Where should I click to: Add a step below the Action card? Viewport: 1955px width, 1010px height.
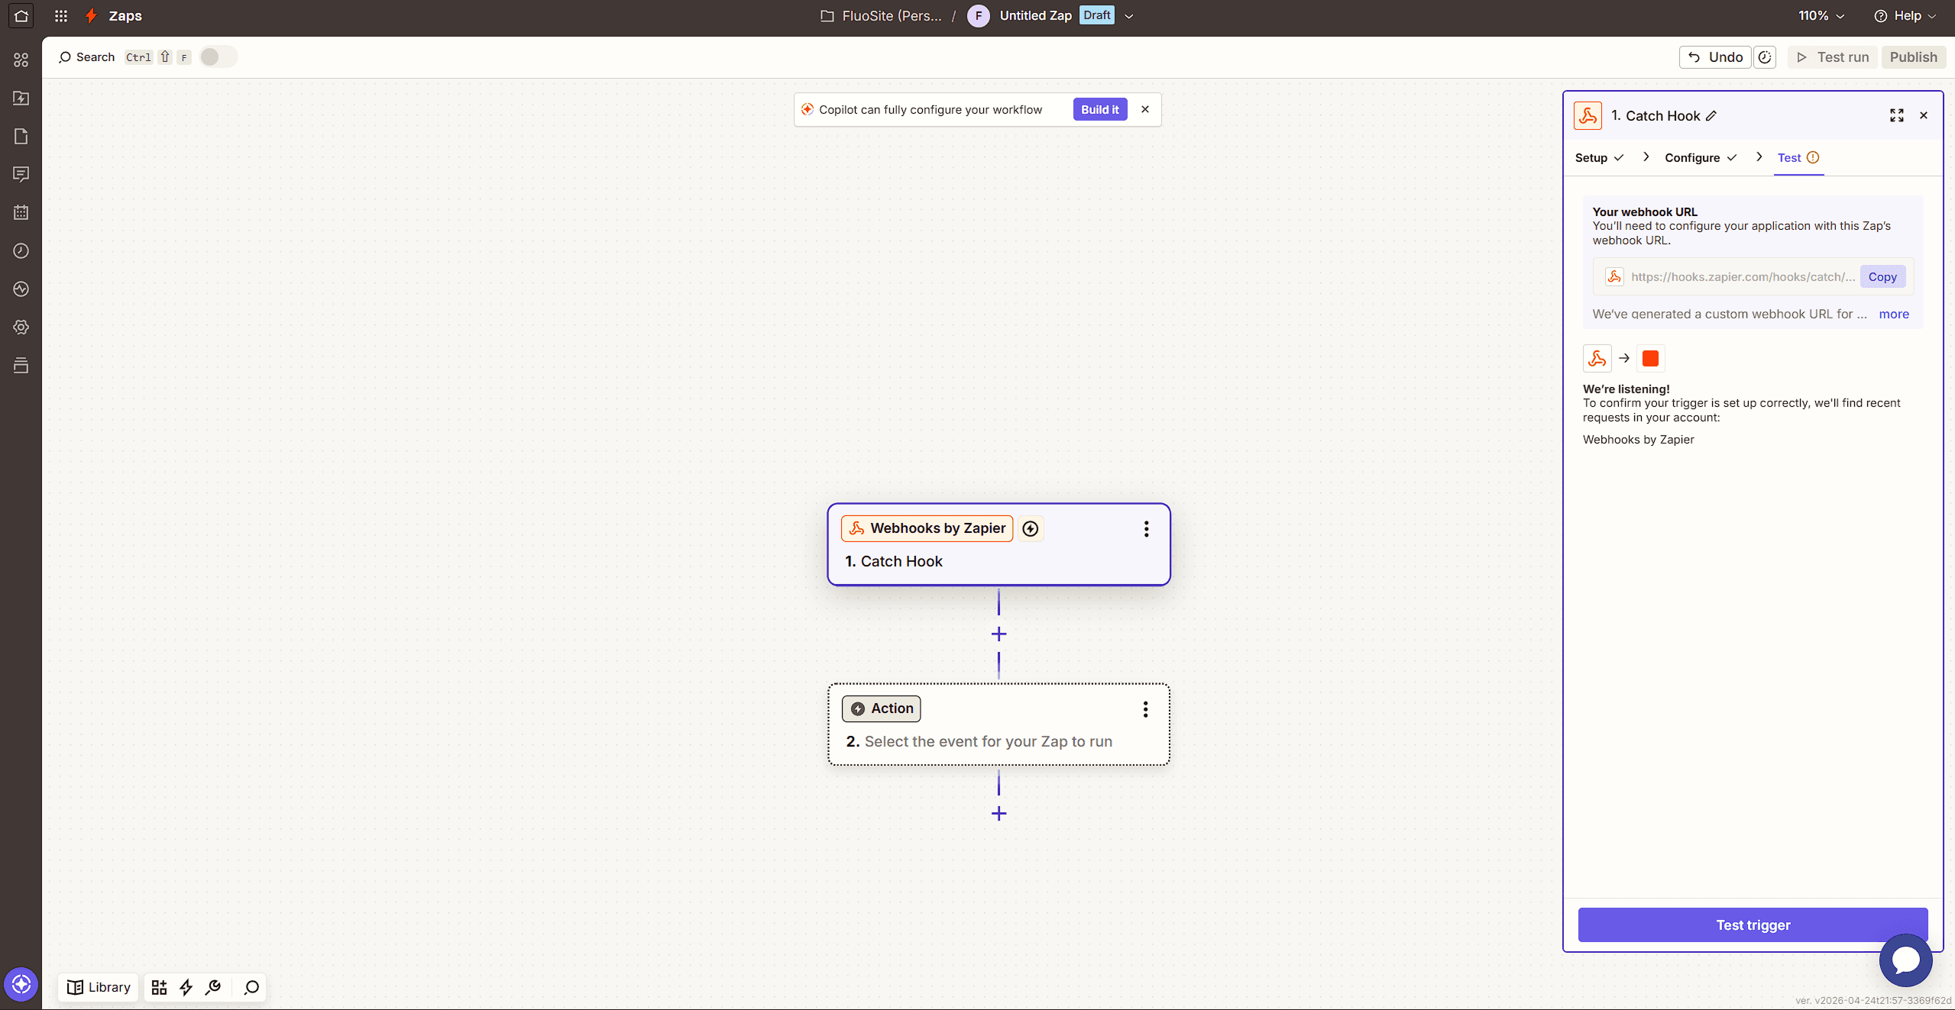pyautogui.click(x=999, y=813)
